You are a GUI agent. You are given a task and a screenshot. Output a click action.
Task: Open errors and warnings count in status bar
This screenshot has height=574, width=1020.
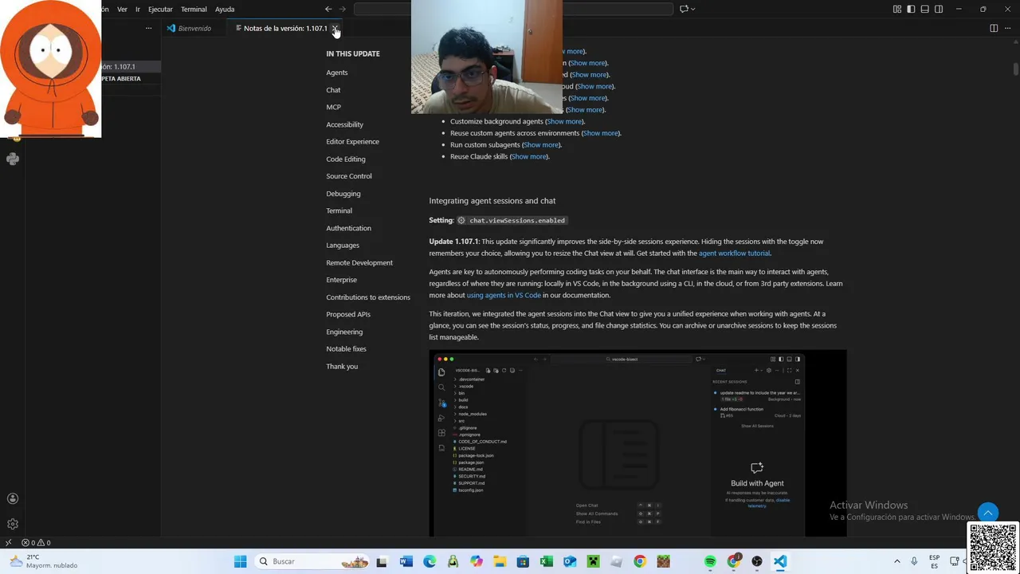(x=37, y=543)
